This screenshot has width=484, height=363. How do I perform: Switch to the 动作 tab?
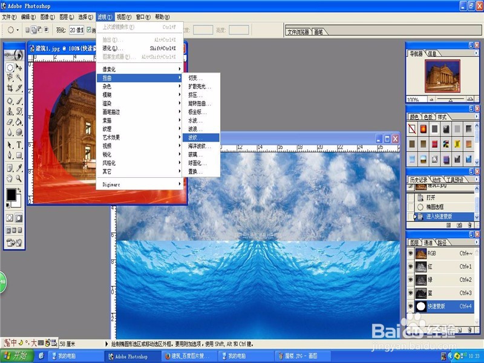(x=436, y=180)
